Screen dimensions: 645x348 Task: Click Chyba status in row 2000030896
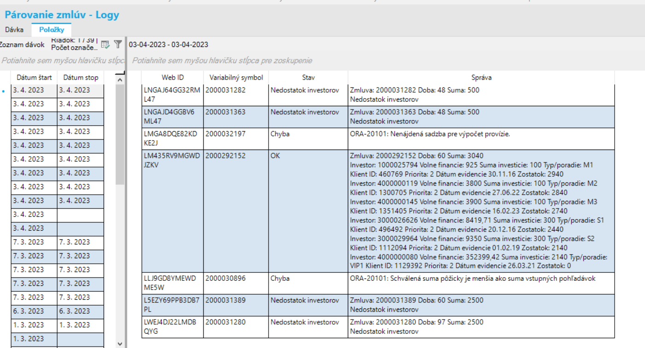(x=308, y=283)
